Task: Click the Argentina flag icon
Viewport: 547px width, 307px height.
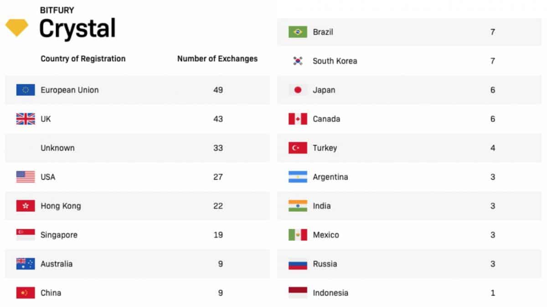Action: point(298,177)
